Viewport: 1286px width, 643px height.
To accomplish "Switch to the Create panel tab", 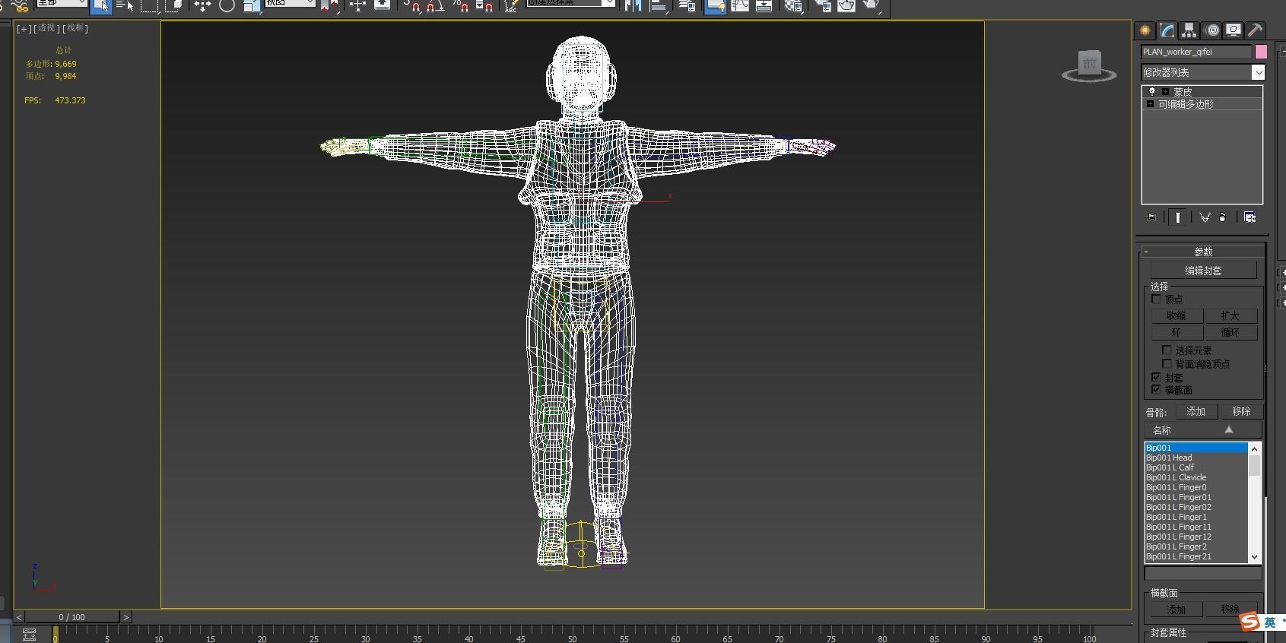I will point(1145,30).
